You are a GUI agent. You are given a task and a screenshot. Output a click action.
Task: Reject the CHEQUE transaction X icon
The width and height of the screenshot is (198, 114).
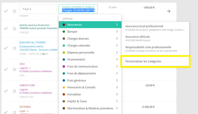(15, 29)
